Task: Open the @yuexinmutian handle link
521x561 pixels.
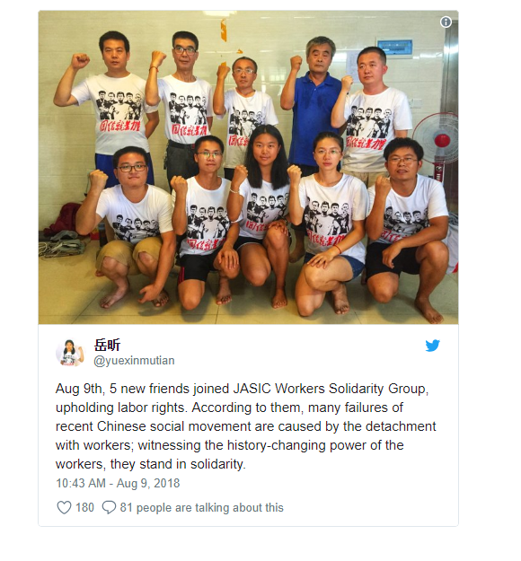Action: (x=134, y=360)
